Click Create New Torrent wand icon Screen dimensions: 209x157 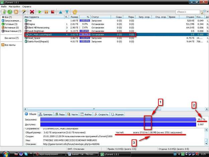pyautogui.click(x=24, y=12)
